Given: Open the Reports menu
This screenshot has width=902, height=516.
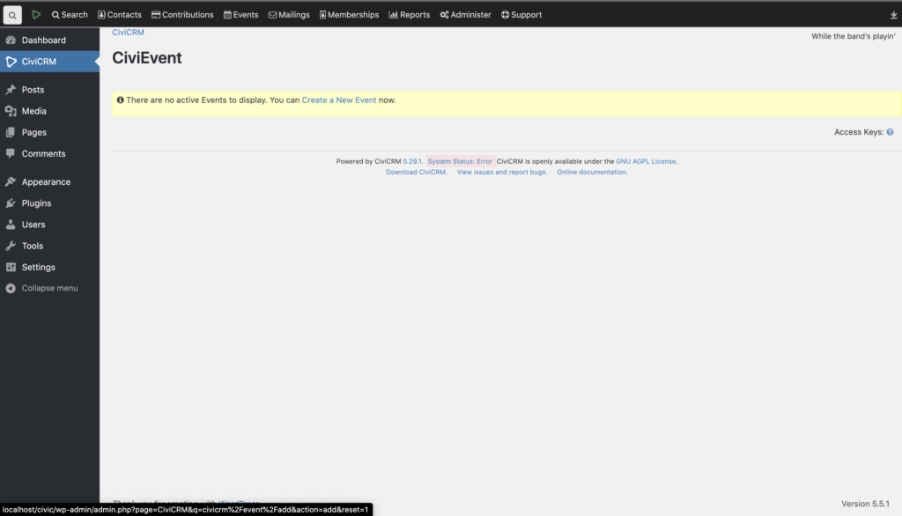Looking at the screenshot, I should coord(410,15).
